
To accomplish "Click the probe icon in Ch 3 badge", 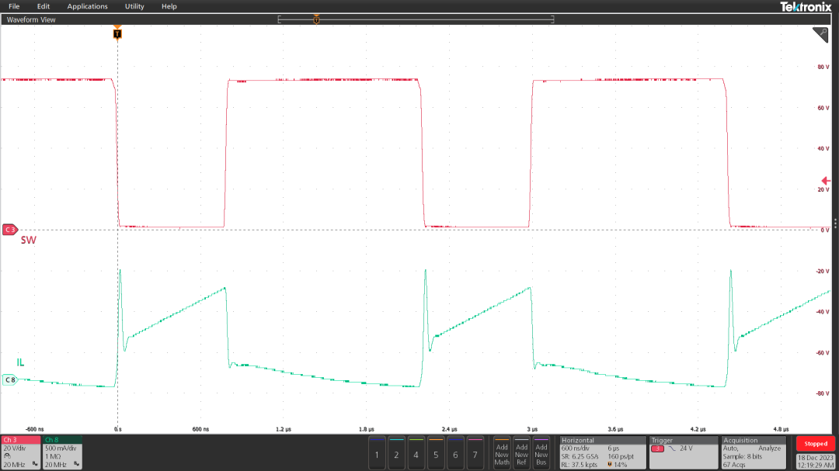I will [x=8, y=456].
